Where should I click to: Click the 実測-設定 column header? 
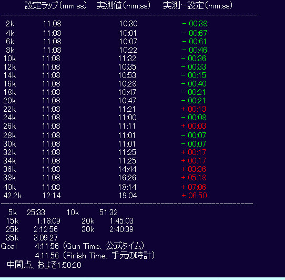pyautogui.click(x=198, y=5)
